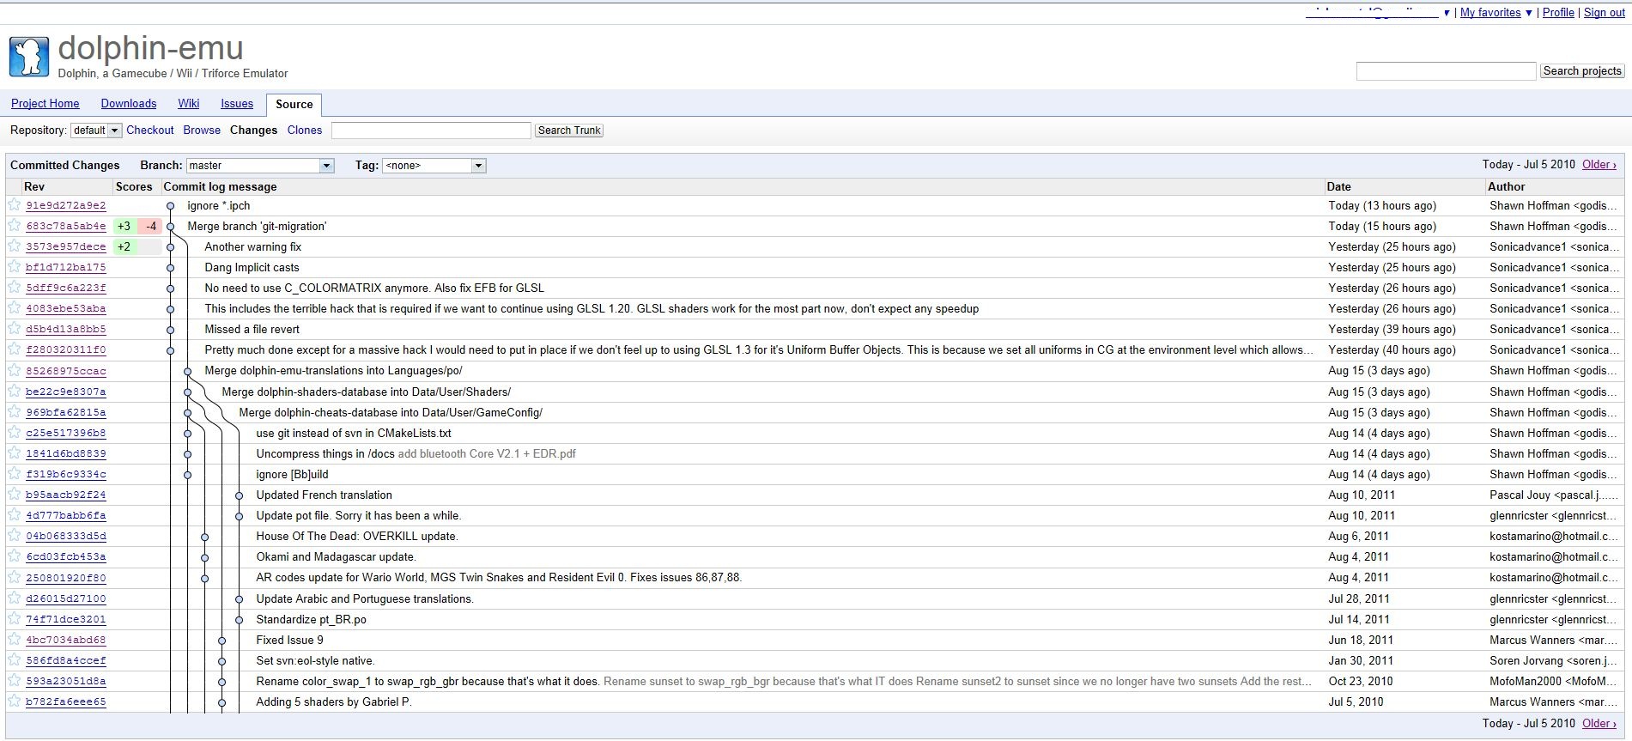This screenshot has height=741, width=1632.
Task: Click 'Fixed Issue 9' commit message
Action: pos(289,640)
